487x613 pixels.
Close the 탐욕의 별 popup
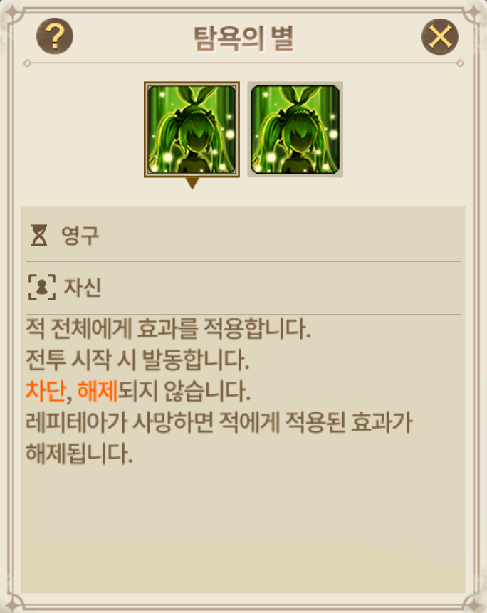(x=440, y=36)
